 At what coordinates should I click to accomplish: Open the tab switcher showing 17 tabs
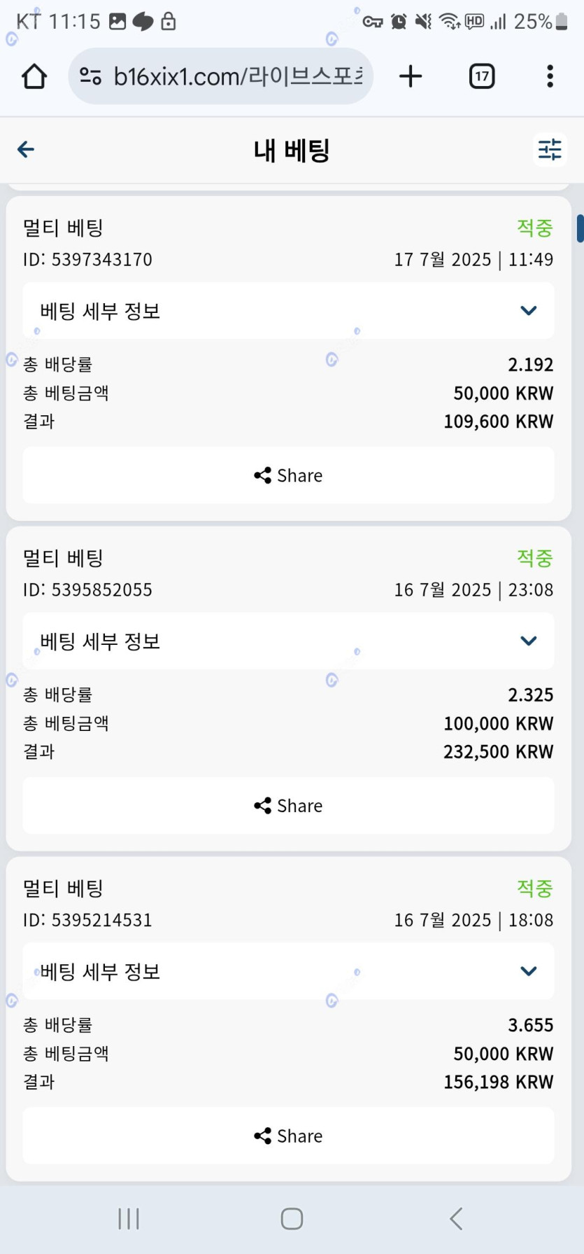pos(481,76)
